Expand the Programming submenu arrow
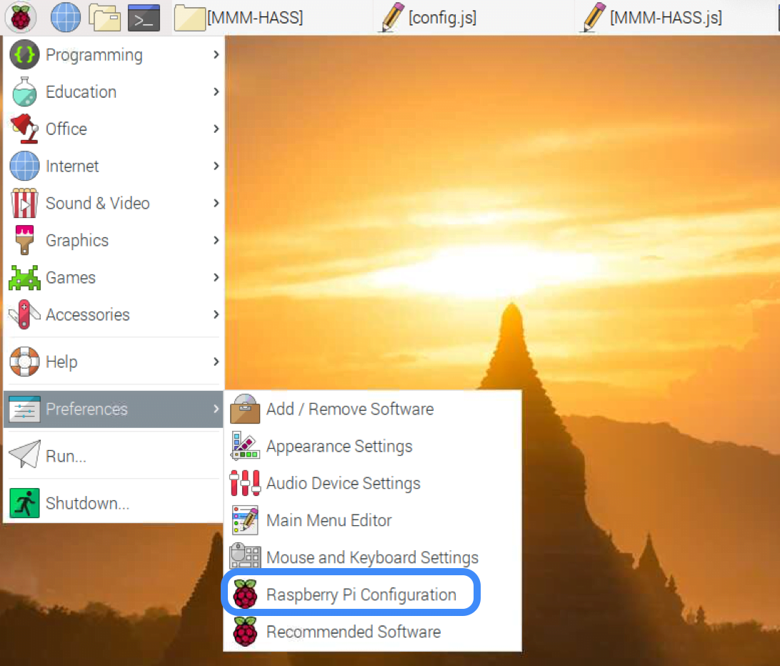 pyautogui.click(x=216, y=54)
